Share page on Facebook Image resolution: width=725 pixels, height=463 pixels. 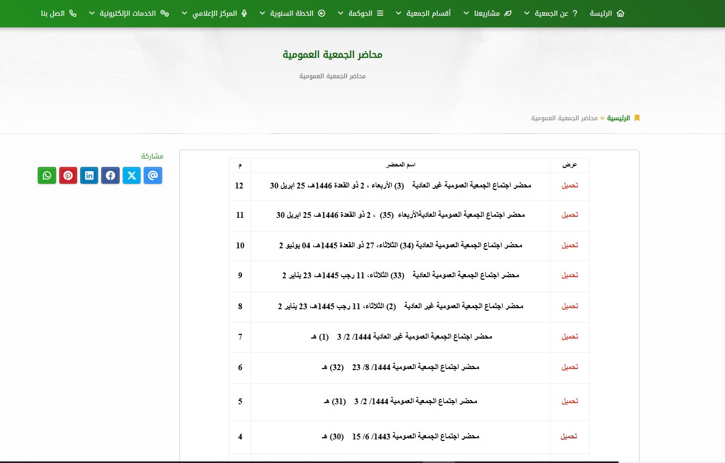[110, 175]
